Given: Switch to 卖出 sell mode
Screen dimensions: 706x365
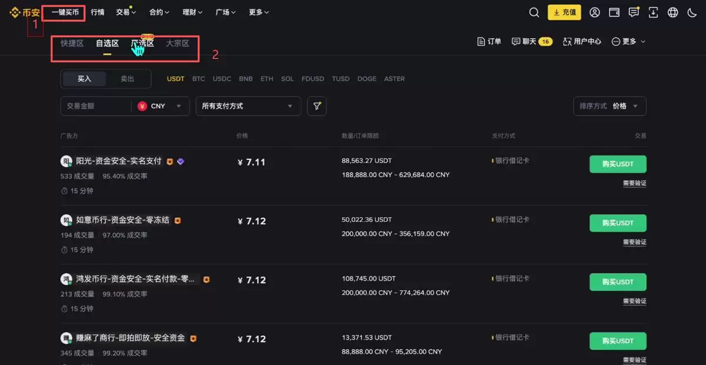Looking at the screenshot, I should 127,79.
